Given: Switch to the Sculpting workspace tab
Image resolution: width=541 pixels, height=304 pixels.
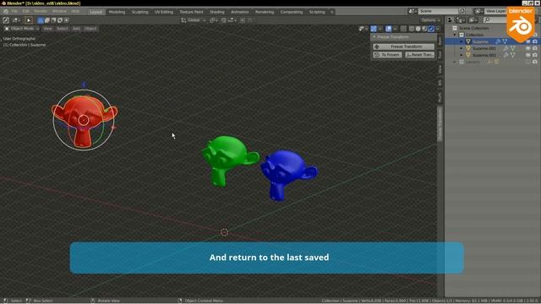Looking at the screenshot, I should 139,12.
